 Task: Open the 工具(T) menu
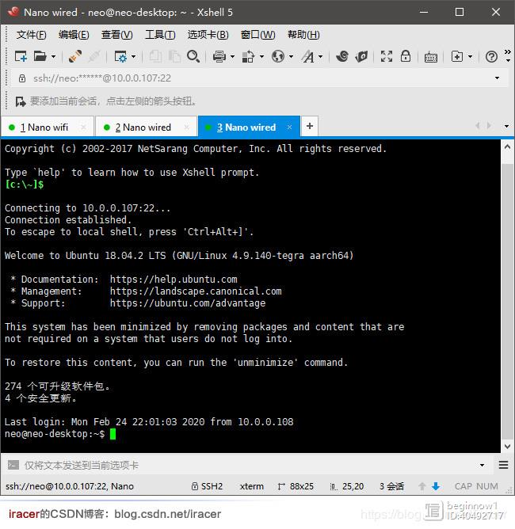coord(160,34)
